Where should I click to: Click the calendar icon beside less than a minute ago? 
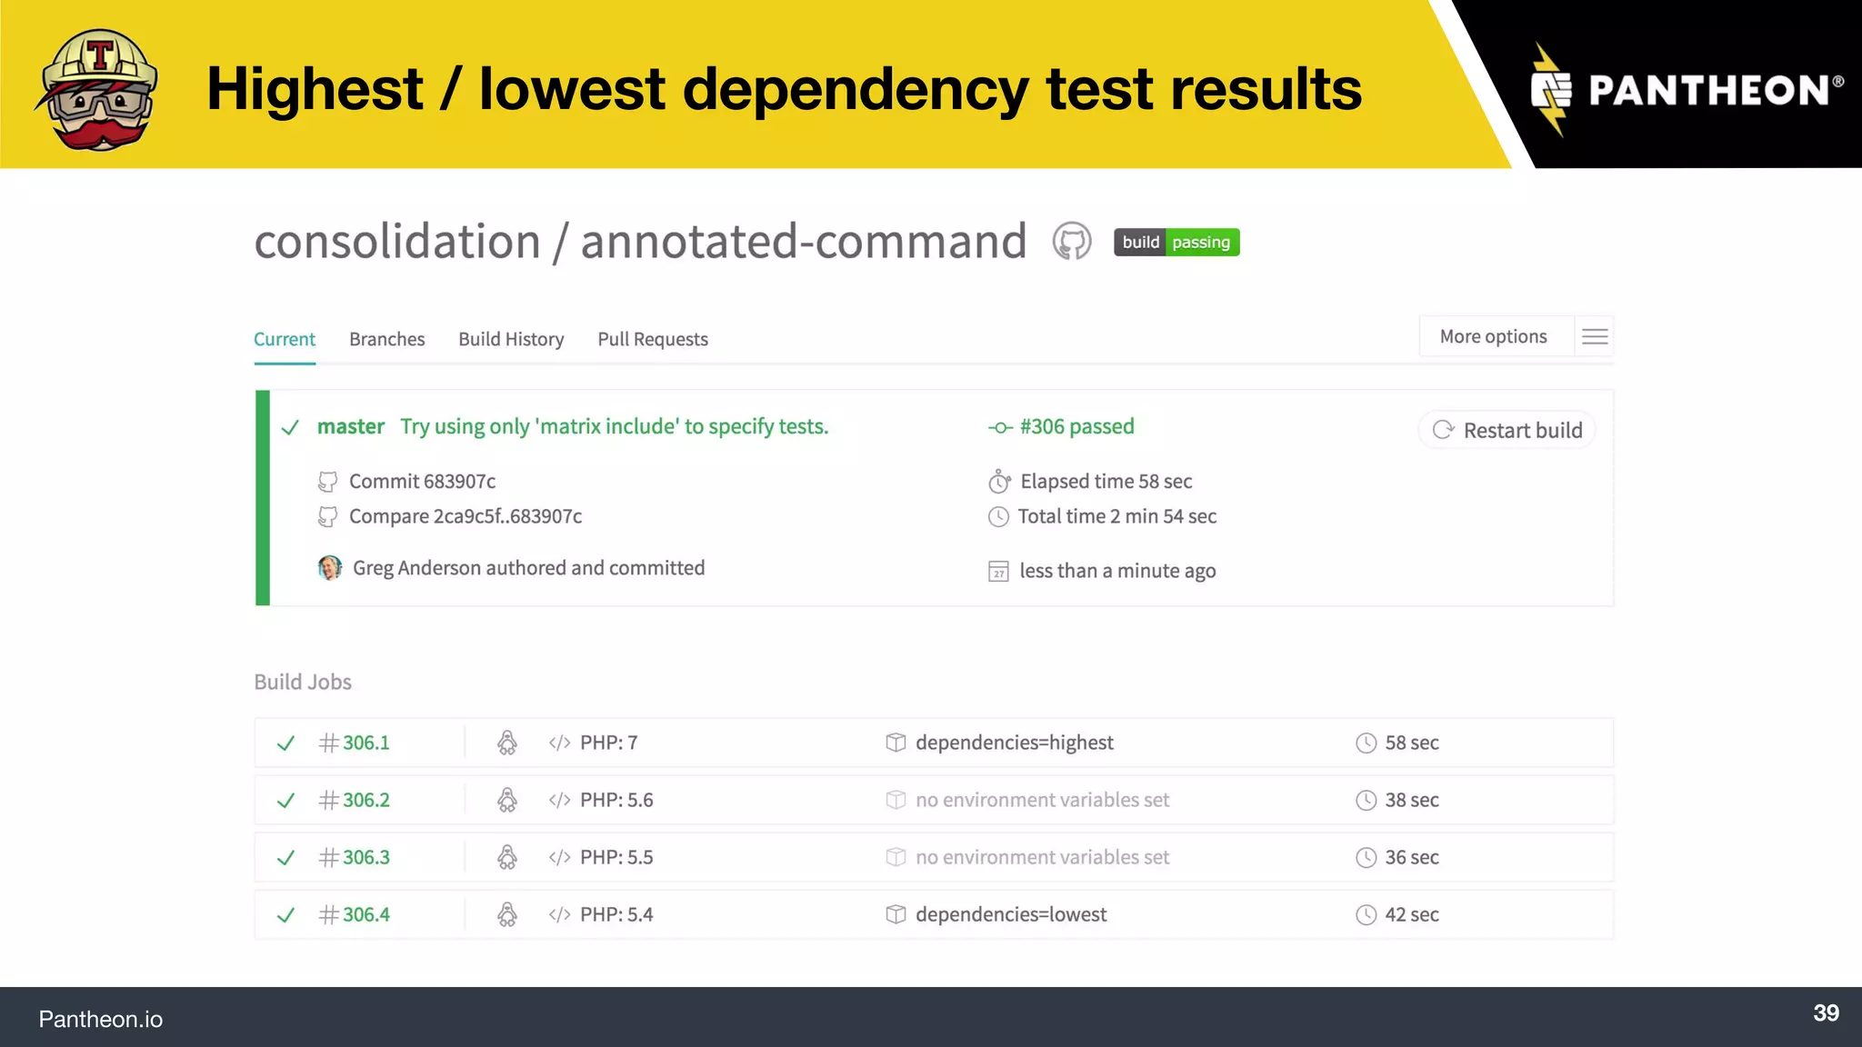[x=998, y=572]
